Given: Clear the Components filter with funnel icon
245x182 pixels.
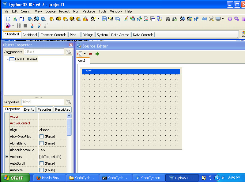Looking at the screenshot, I should [69, 52].
